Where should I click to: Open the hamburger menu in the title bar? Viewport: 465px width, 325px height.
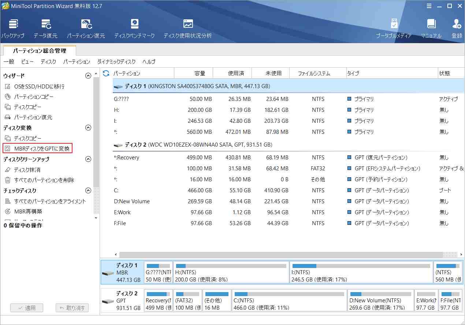click(x=429, y=6)
